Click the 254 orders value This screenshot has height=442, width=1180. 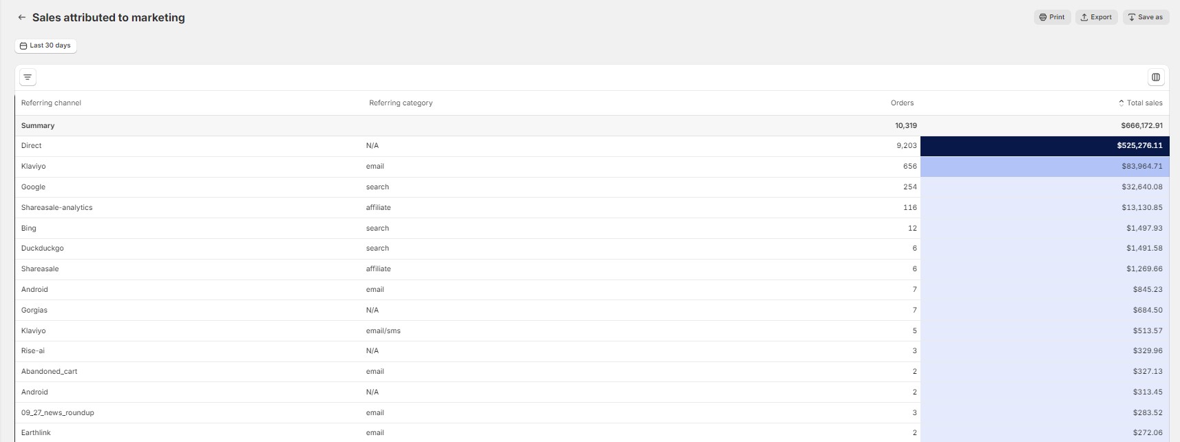pyautogui.click(x=909, y=187)
